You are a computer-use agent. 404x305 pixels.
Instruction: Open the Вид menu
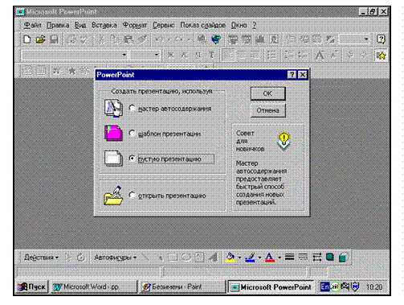pos(80,25)
